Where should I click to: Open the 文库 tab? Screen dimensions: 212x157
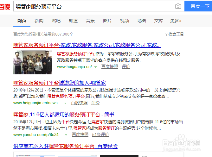[x=159, y=21]
